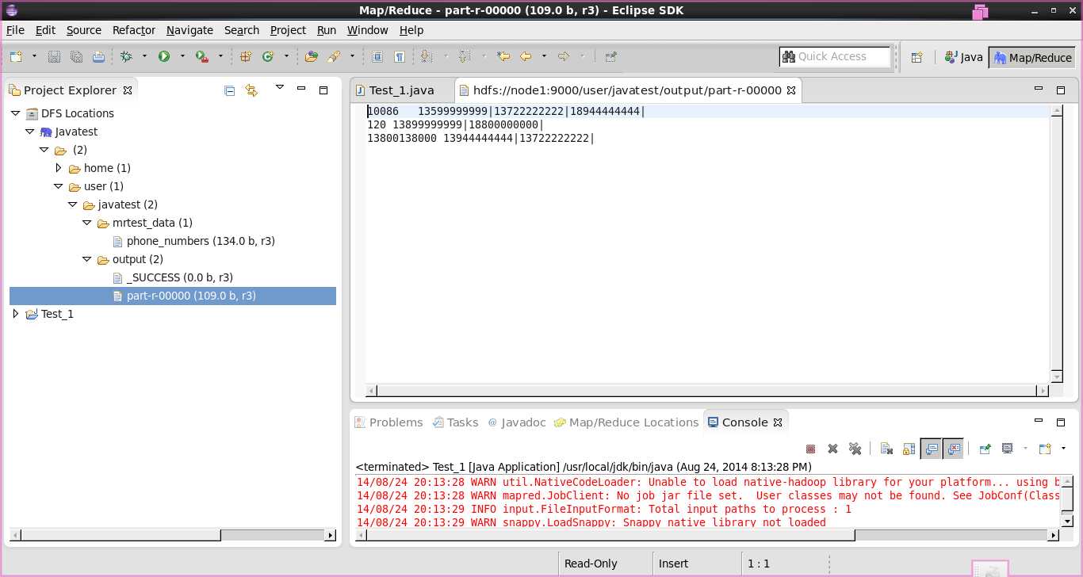Click the Open Perspective icon

[917, 57]
